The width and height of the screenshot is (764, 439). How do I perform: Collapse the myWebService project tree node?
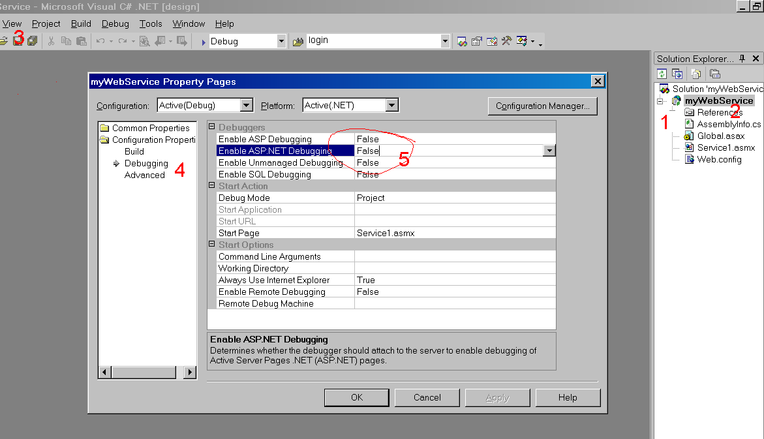[x=660, y=101]
